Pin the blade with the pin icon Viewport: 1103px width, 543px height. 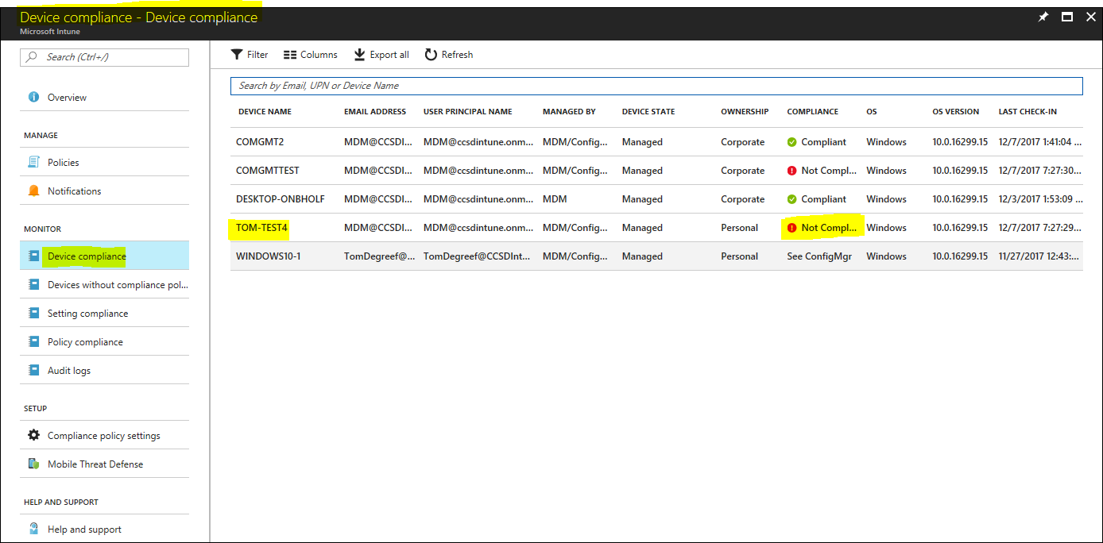point(1043,17)
